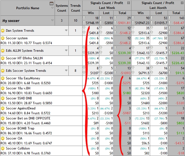The image size is (185, 156).
Task: Click the yellow icon beside Soccer AgainstDead
Action: [3, 108]
